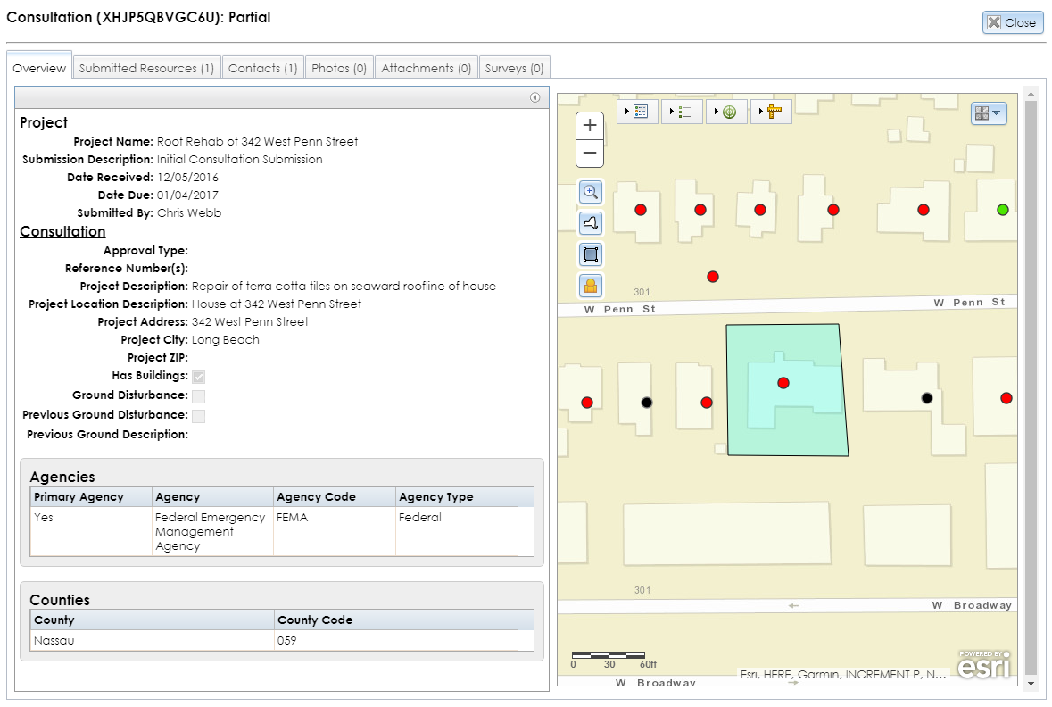Select the Nassau county row
The image size is (1052, 707).
(152, 640)
